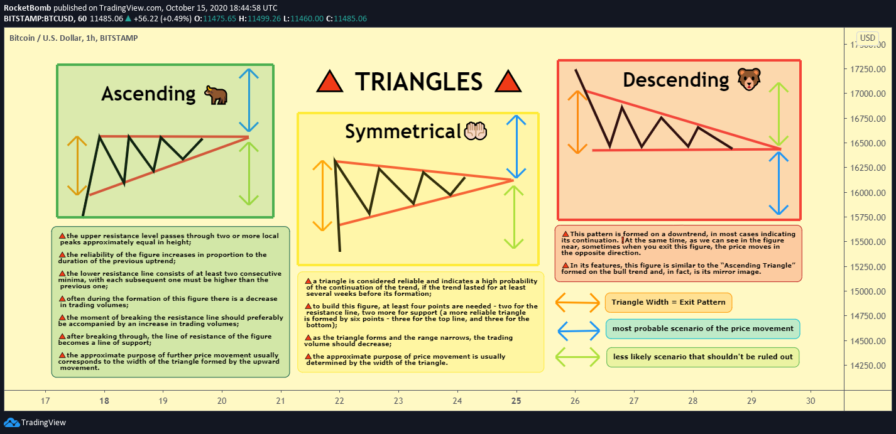896x434 pixels.
Task: Click the red resistance line in Ascending triangle
Action: coord(173,136)
